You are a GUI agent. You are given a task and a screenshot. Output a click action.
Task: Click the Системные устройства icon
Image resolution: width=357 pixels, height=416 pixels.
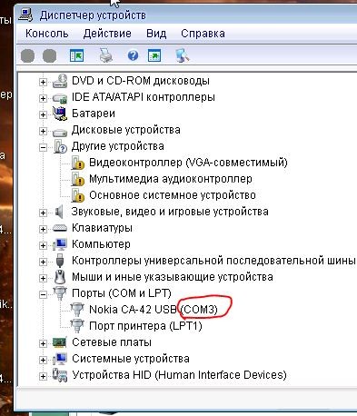60,359
